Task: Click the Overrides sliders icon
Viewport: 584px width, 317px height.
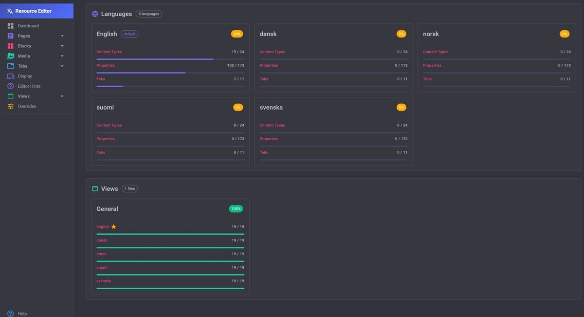Action: pyautogui.click(x=10, y=106)
